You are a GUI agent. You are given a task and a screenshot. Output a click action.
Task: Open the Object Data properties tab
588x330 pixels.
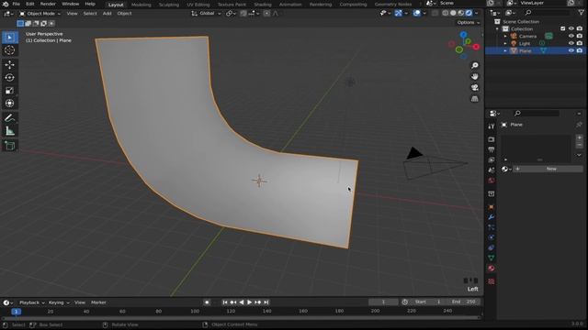point(492,258)
